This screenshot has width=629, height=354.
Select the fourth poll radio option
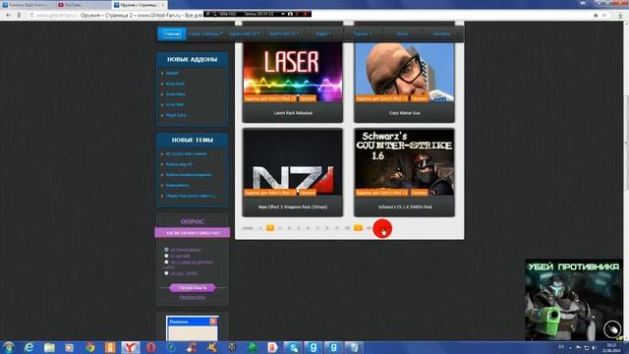(x=166, y=273)
